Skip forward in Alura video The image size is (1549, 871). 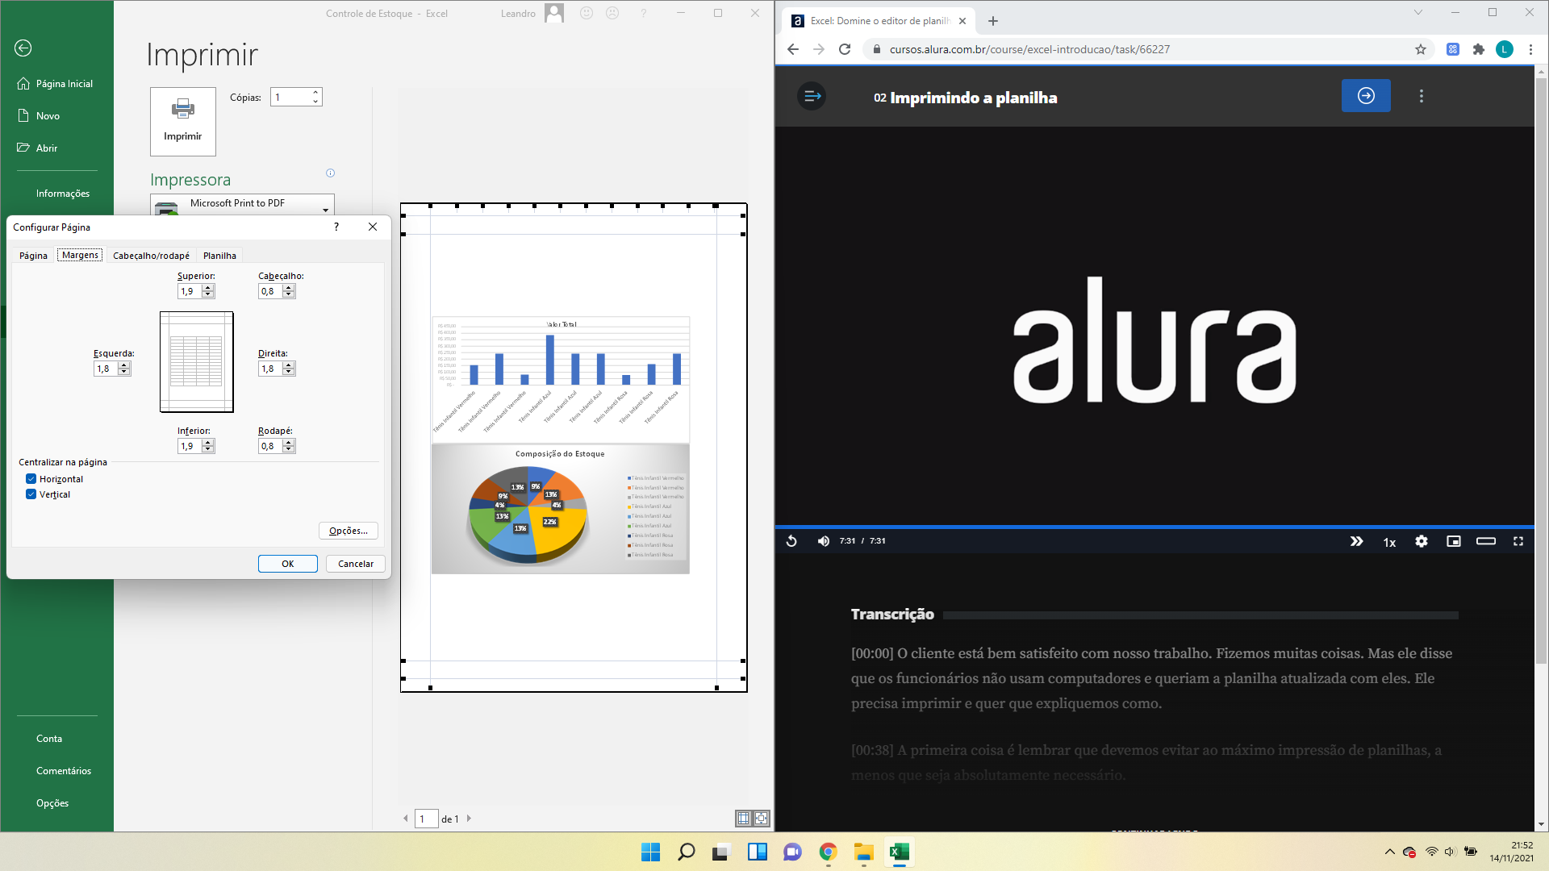(x=1357, y=541)
